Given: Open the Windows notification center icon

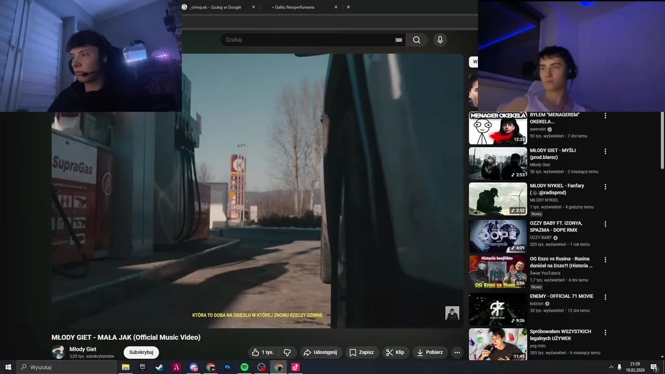Looking at the screenshot, I should click(654, 367).
